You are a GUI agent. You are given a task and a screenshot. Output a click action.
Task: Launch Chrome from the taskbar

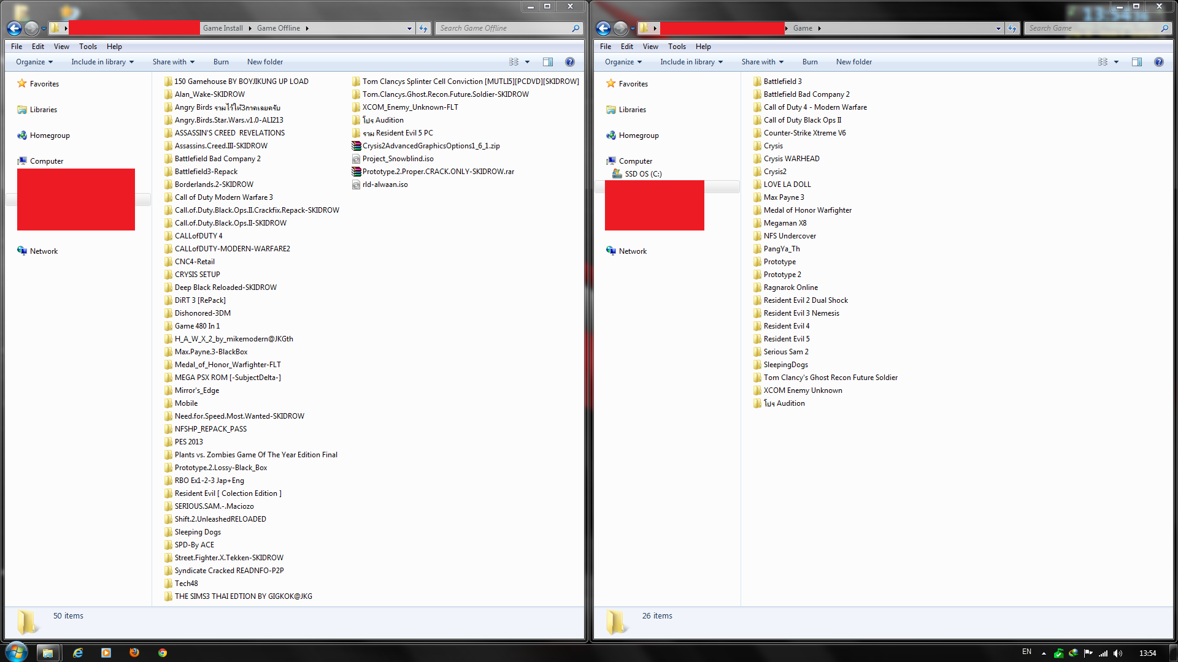[x=163, y=653]
